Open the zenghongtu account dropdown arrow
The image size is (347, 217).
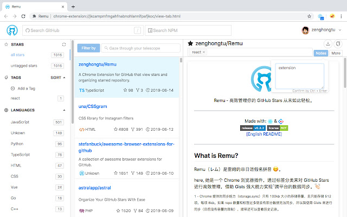[x=340, y=30]
